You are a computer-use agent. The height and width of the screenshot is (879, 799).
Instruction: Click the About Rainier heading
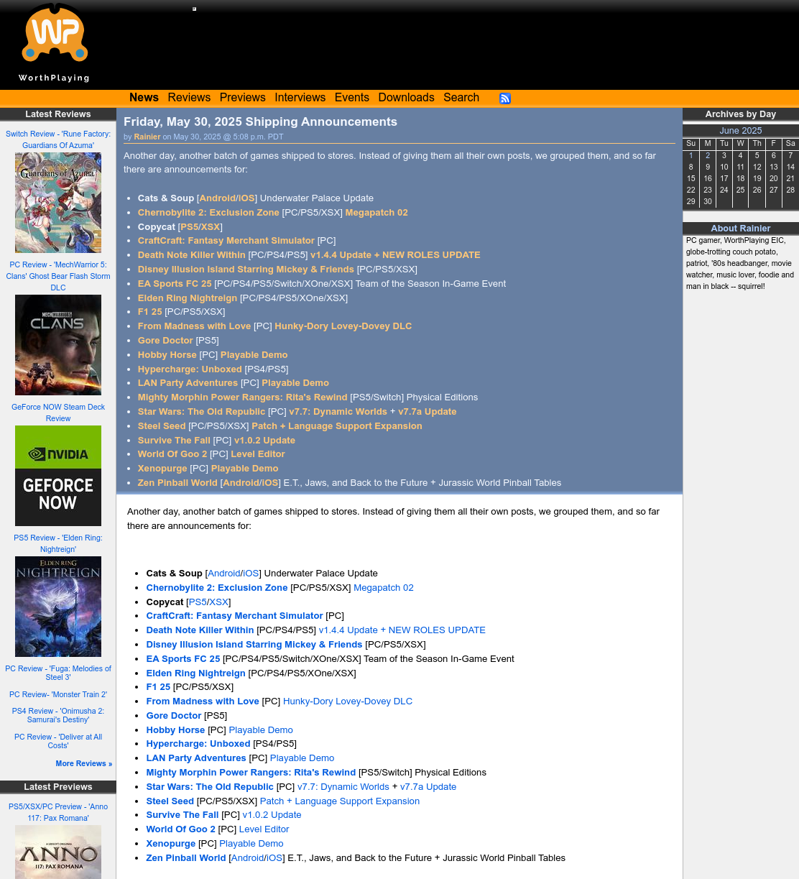(x=741, y=229)
